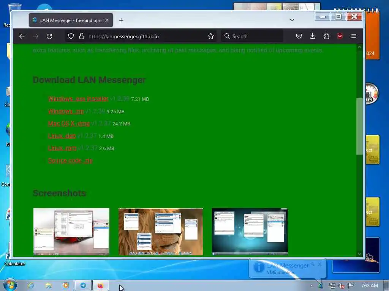Viewport: 389px width, 291px height.
Task: Show downloads panel with the download arrow
Action: tap(313, 36)
